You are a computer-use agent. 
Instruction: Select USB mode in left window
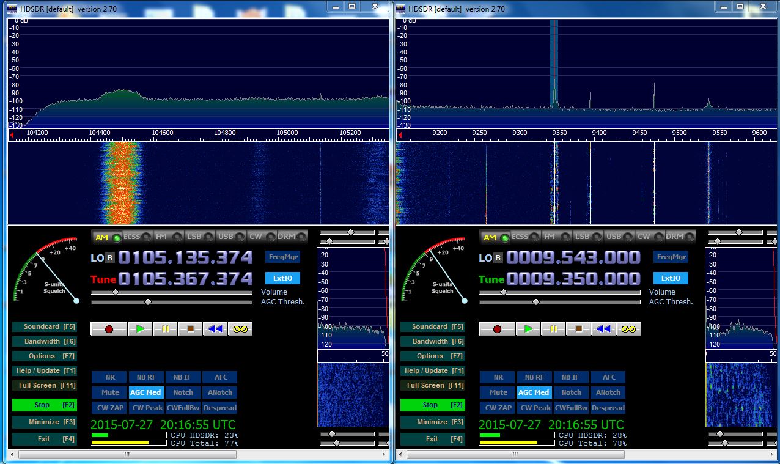(x=230, y=237)
